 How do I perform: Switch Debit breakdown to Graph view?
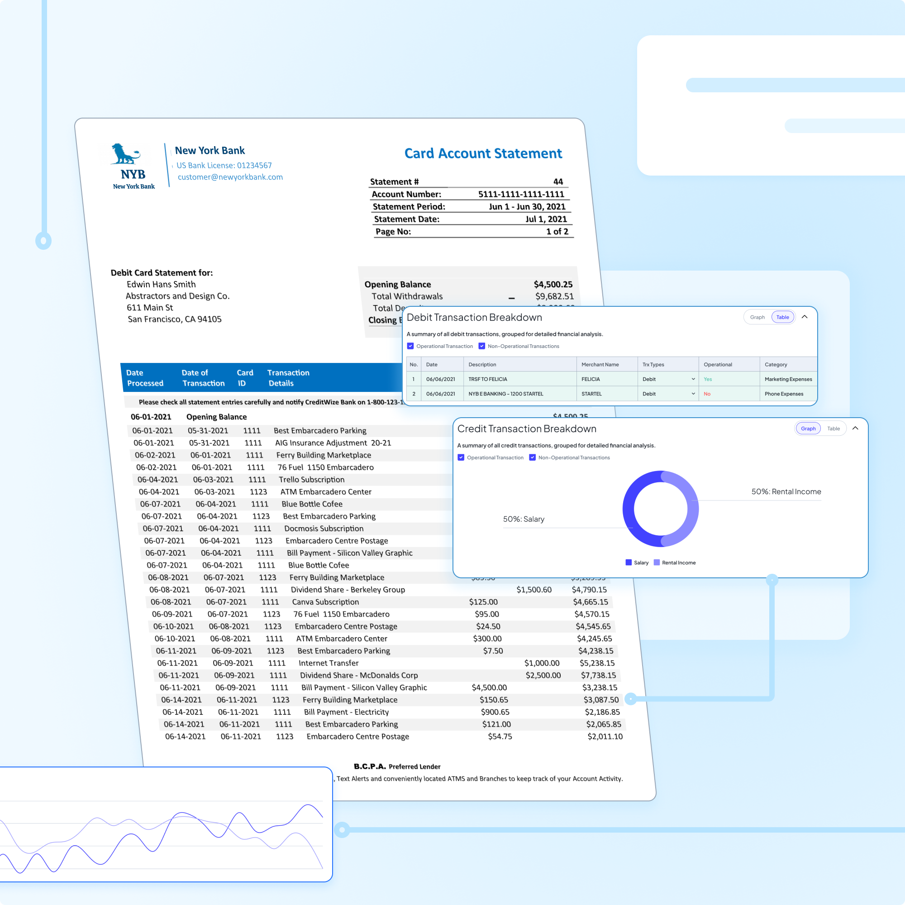click(757, 317)
